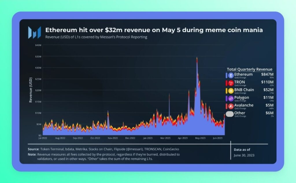
Task: Click the Polygon logo icon in legend
Action: (231, 99)
